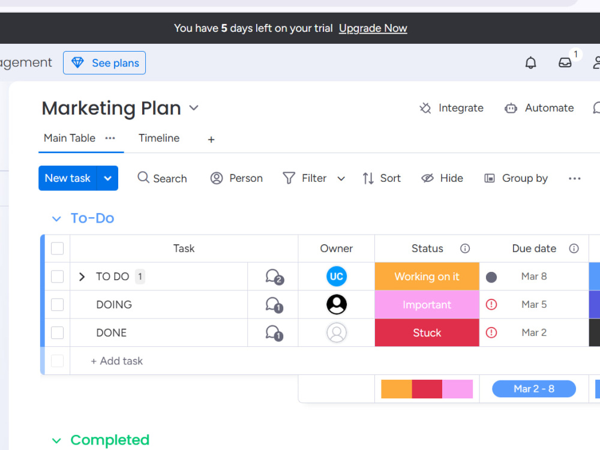600x450 pixels.
Task: Click the See plans button
Action: click(x=104, y=63)
